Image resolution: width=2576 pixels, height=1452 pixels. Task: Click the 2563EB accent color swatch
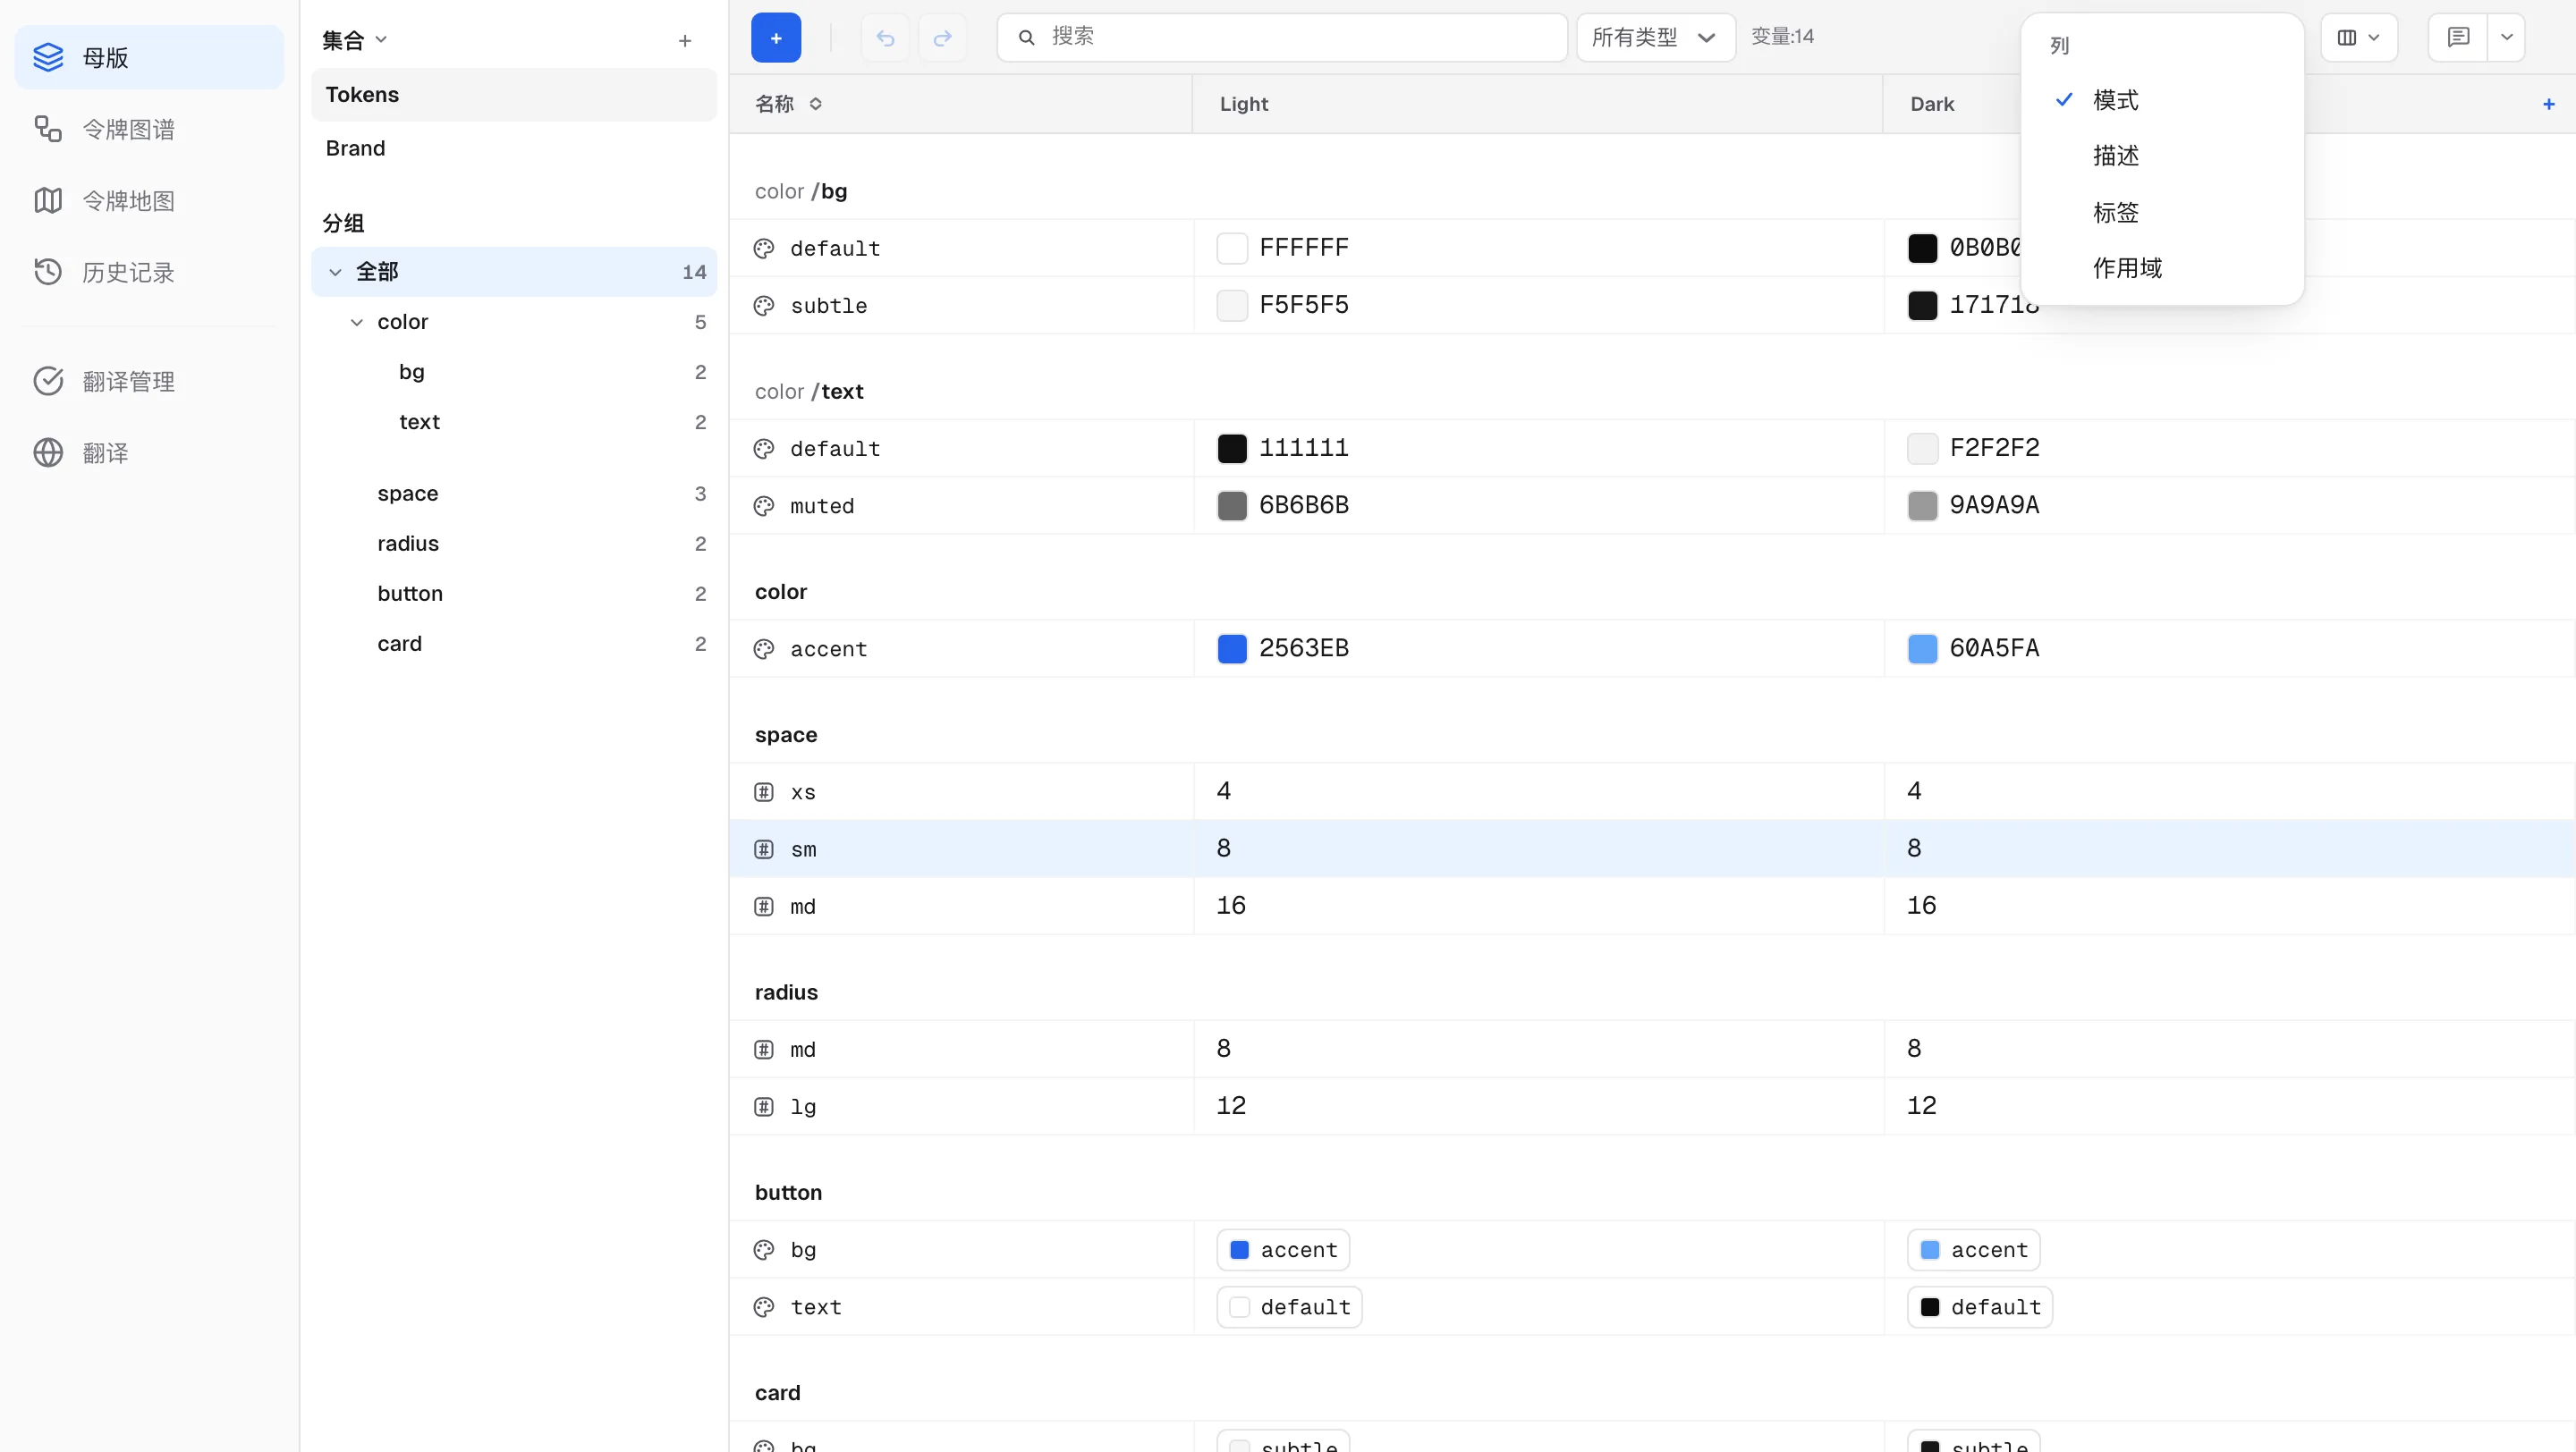tap(1232, 648)
